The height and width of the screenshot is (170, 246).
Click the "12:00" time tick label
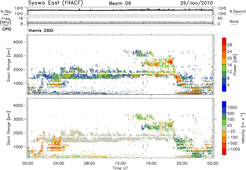120,164
